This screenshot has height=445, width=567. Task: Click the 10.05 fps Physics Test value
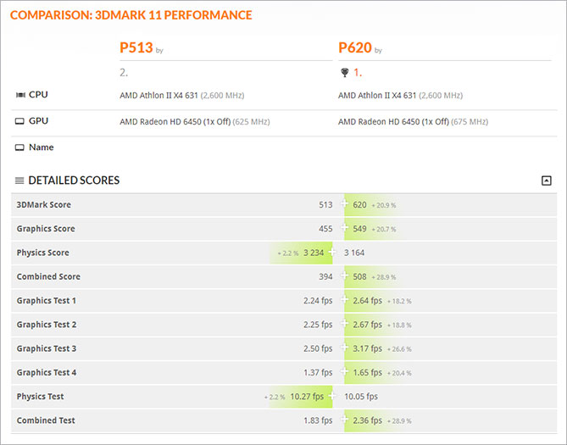[361, 397]
